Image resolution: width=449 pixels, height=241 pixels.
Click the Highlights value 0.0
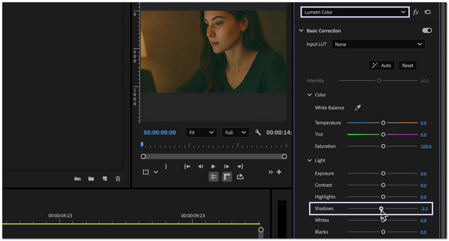423,197
